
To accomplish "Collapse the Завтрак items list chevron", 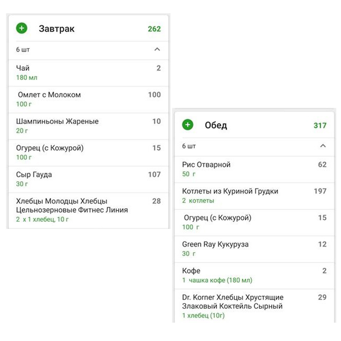I will coord(157,50).
